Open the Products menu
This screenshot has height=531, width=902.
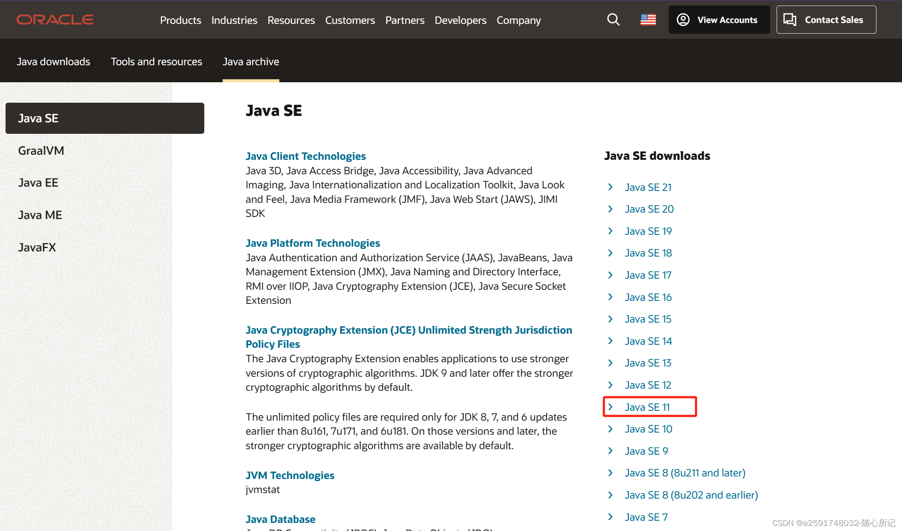[180, 20]
